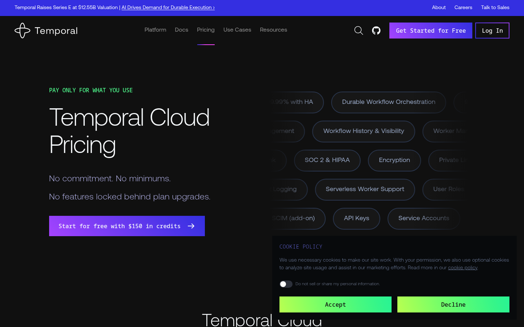This screenshot has width=524, height=327.
Task: Start for free with $150 in credits
Action: 127,226
